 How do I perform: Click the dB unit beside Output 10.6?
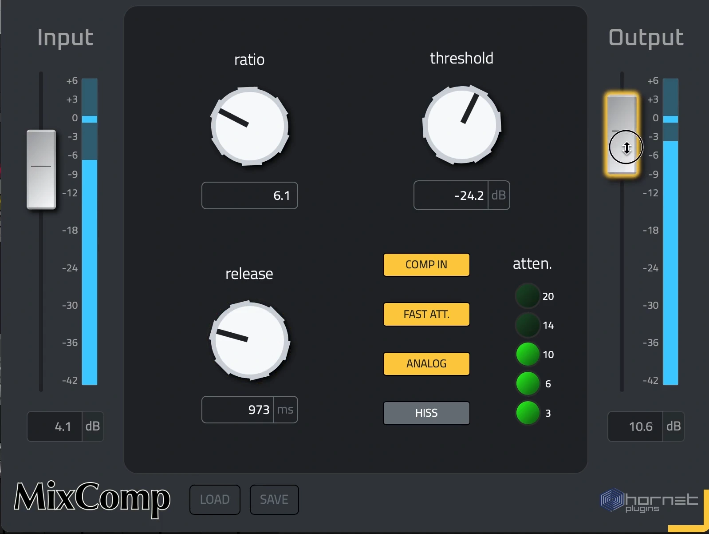tap(674, 426)
